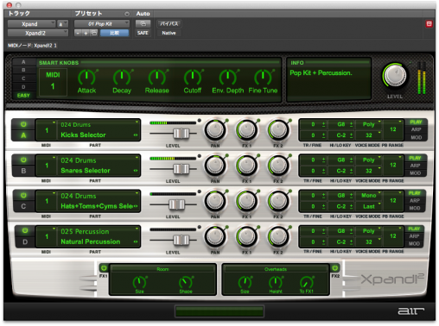The image size is (439, 326).
Task: Toggle power for part B
Action: click(23, 160)
